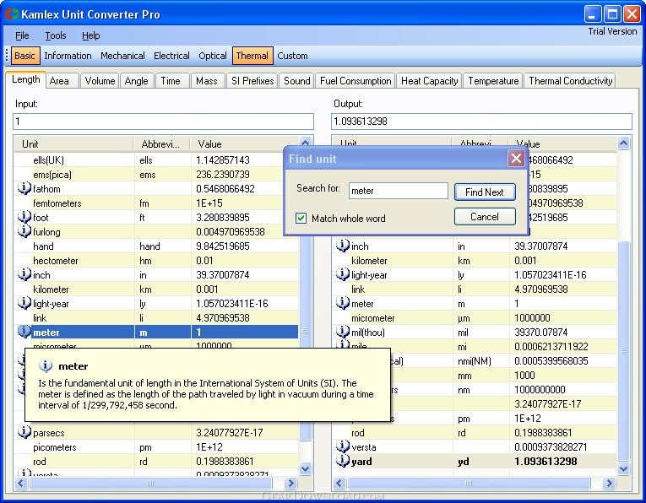Click the info icon beside inch in the output list

click(343, 246)
